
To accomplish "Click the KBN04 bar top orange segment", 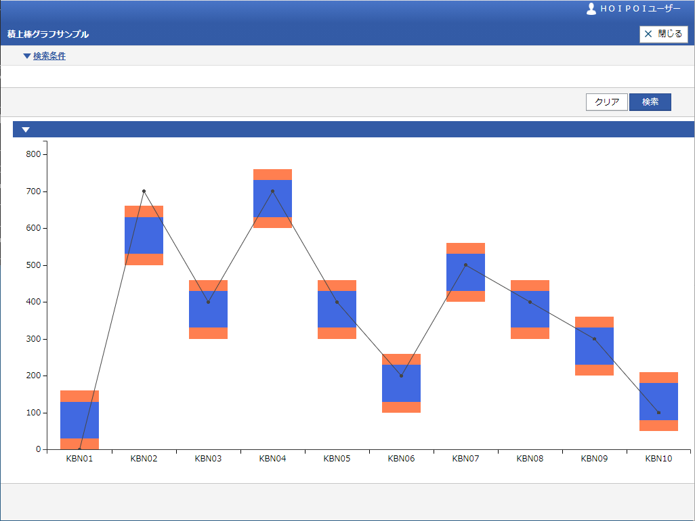I will [x=272, y=175].
